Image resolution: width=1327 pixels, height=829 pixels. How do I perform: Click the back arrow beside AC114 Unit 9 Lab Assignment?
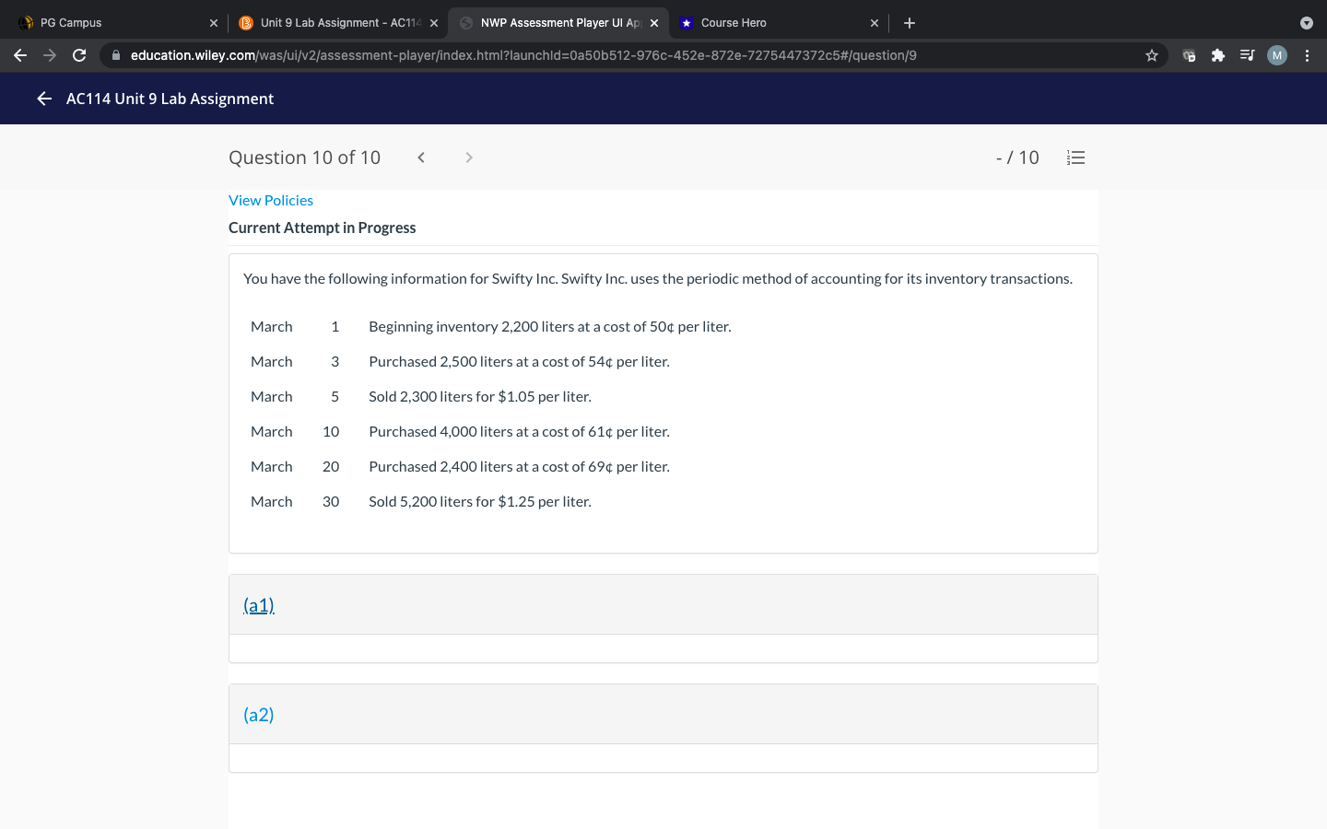(44, 99)
